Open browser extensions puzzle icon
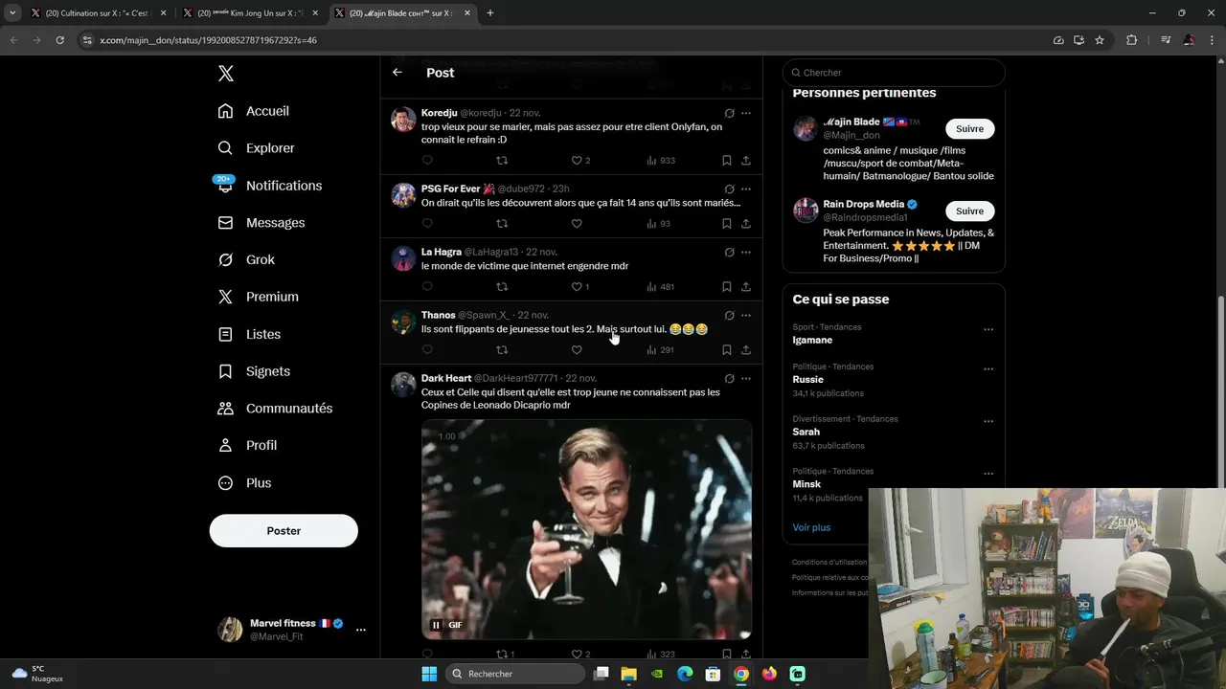Viewport: 1226px width, 689px height. [x=1131, y=40]
